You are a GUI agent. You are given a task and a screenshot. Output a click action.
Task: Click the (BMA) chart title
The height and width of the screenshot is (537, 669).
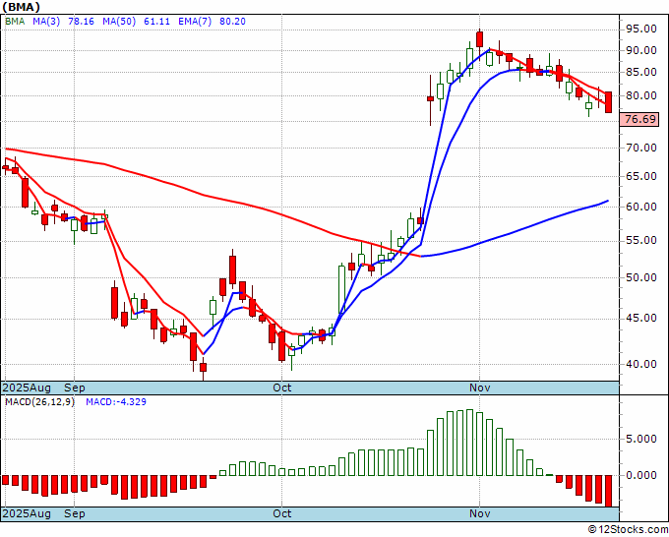pos(22,7)
